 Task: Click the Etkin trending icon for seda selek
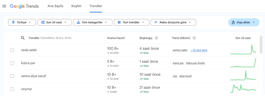tap(141, 53)
